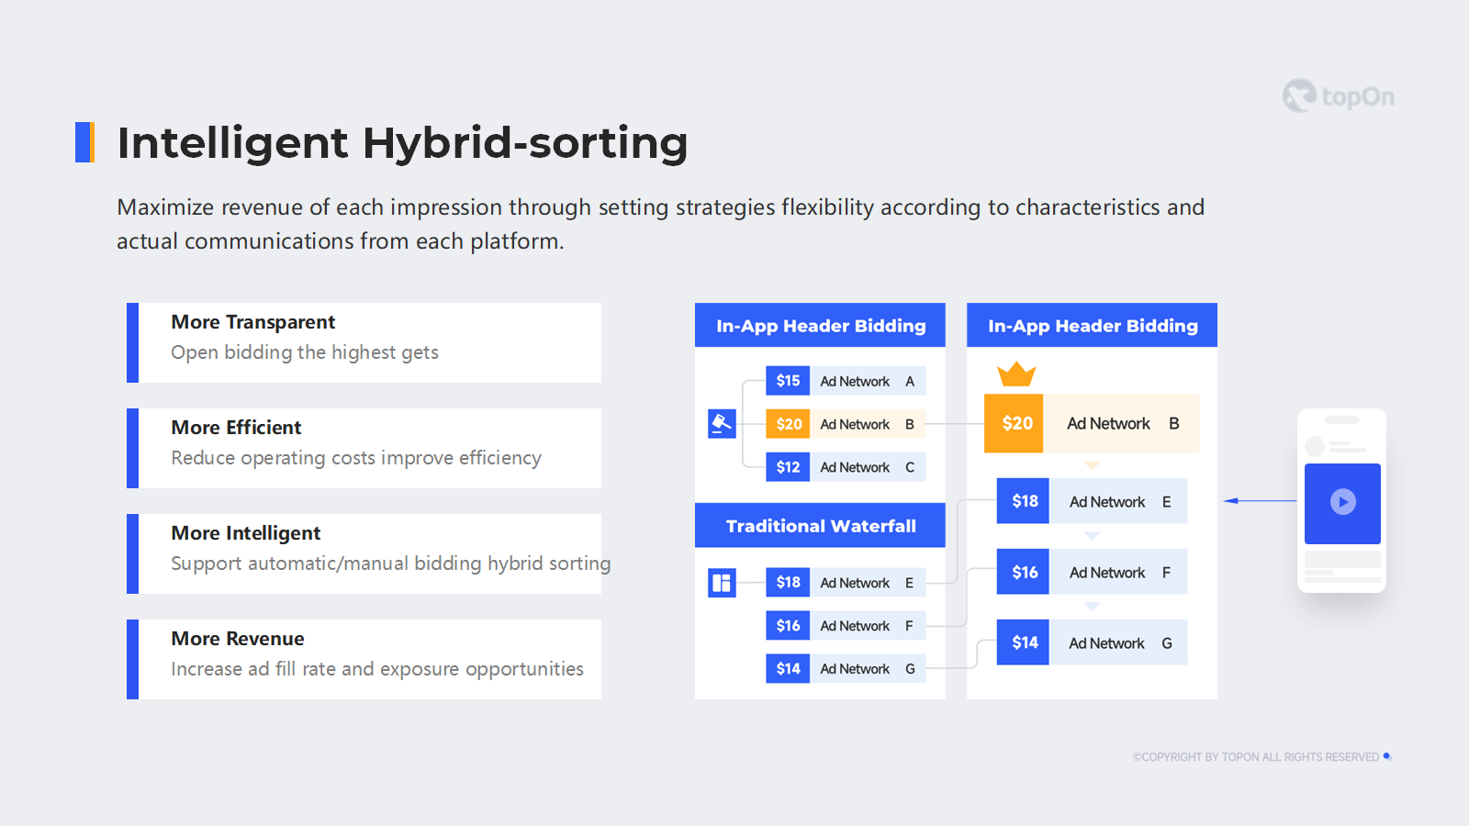This screenshot has height=826, width=1469.
Task: Click the orange crown winner icon
Action: tap(1016, 374)
